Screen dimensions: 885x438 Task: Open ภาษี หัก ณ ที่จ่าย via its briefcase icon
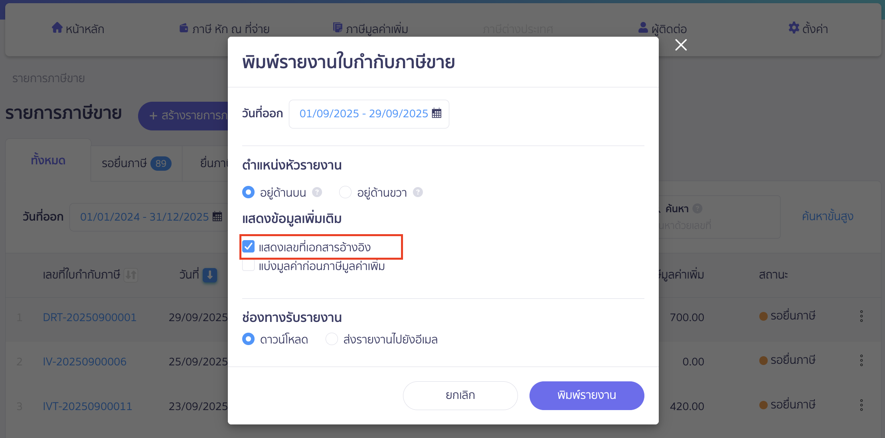183,28
